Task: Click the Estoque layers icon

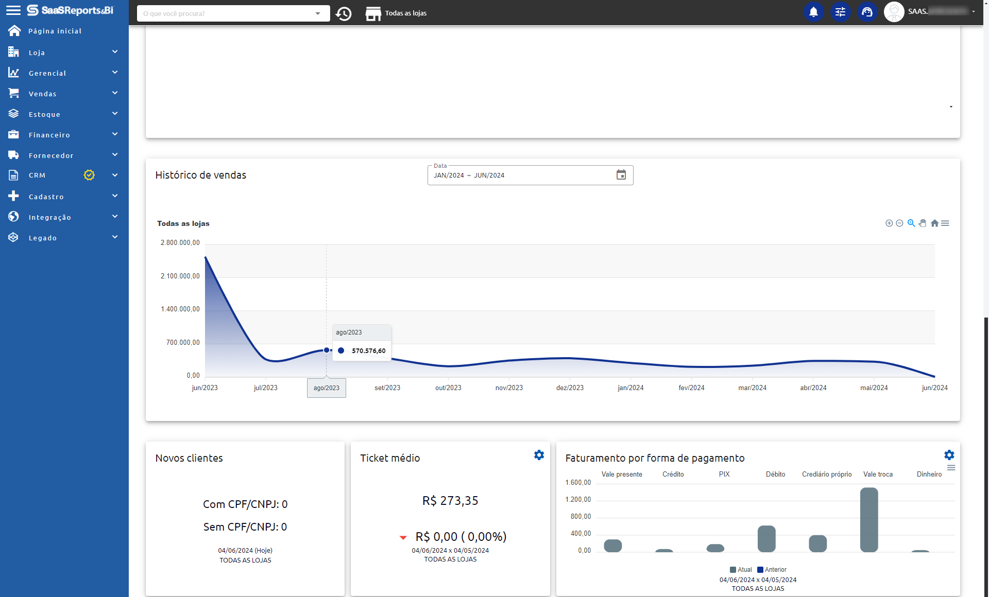Action: pyautogui.click(x=14, y=114)
